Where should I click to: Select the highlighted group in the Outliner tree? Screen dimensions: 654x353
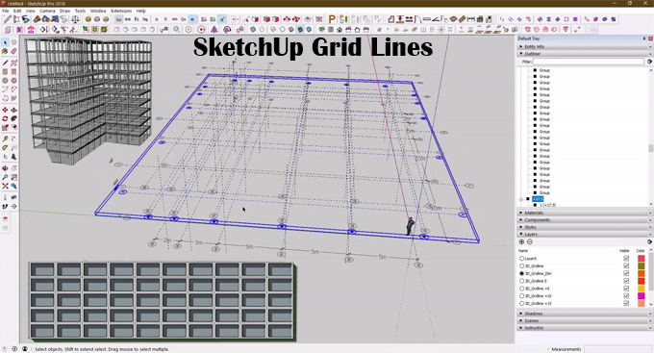click(538, 199)
